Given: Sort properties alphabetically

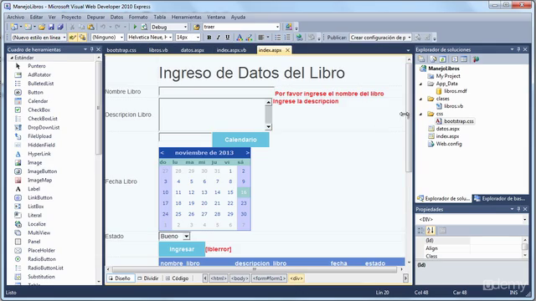Looking at the screenshot, I should click(430, 231).
